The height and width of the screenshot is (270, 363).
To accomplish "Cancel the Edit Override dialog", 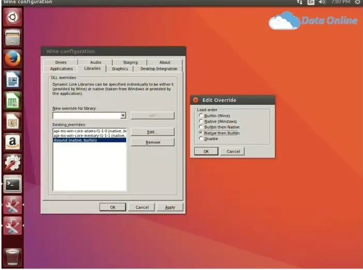I will pyautogui.click(x=233, y=152).
